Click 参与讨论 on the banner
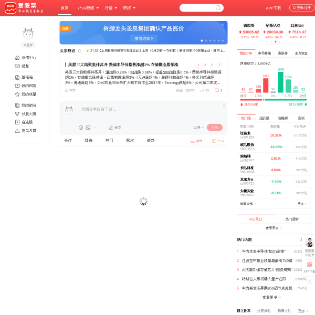 [143, 38]
